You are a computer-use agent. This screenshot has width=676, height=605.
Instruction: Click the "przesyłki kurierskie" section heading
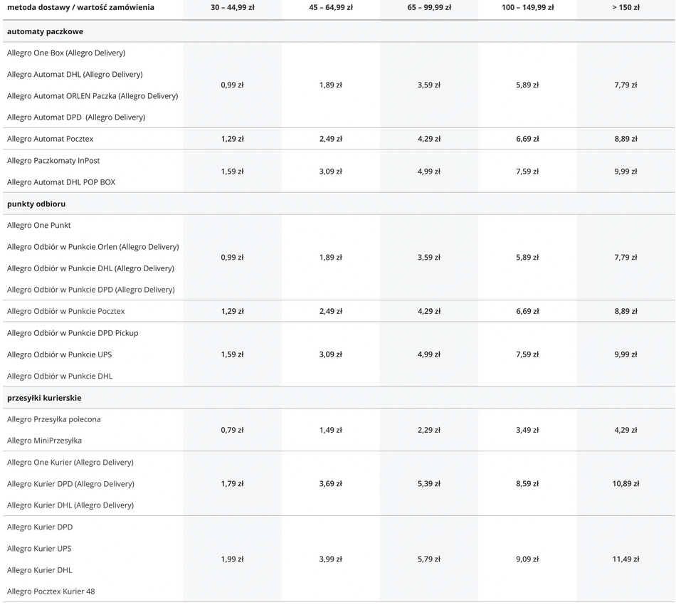pos(44,398)
